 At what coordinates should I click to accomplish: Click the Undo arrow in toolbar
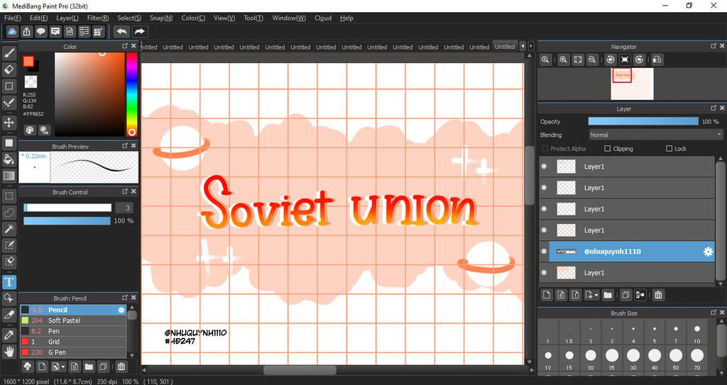121,31
